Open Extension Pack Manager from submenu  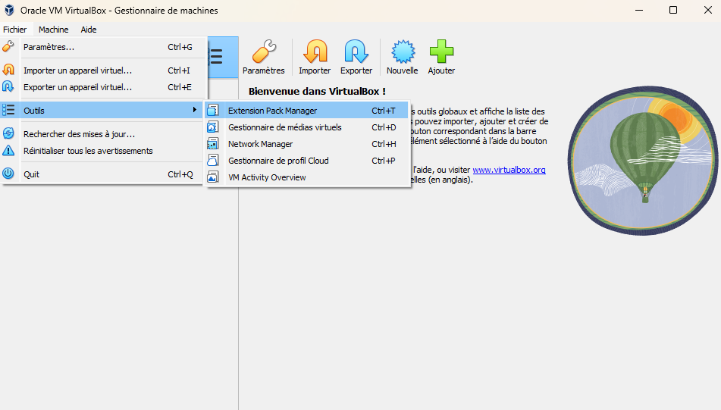pos(272,111)
